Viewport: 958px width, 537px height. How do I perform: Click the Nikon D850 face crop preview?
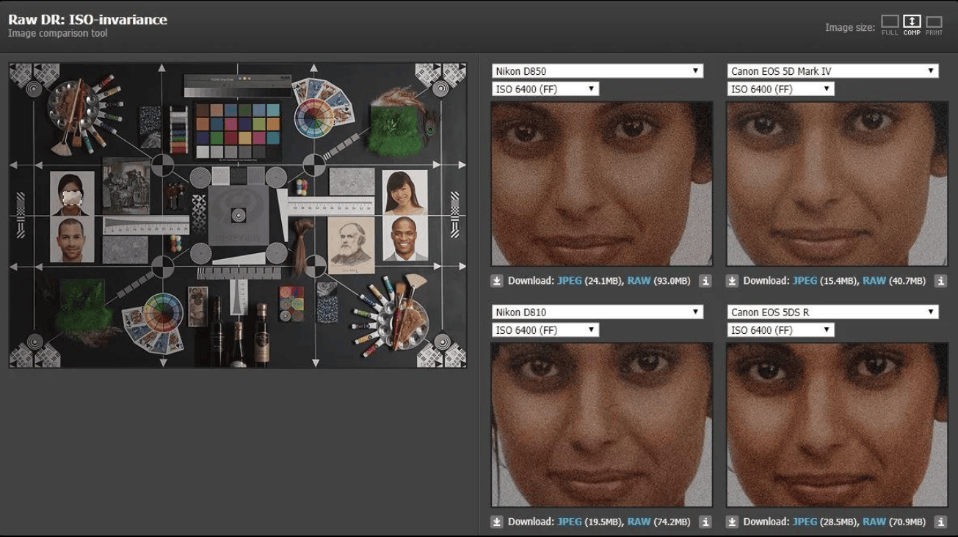(x=602, y=184)
